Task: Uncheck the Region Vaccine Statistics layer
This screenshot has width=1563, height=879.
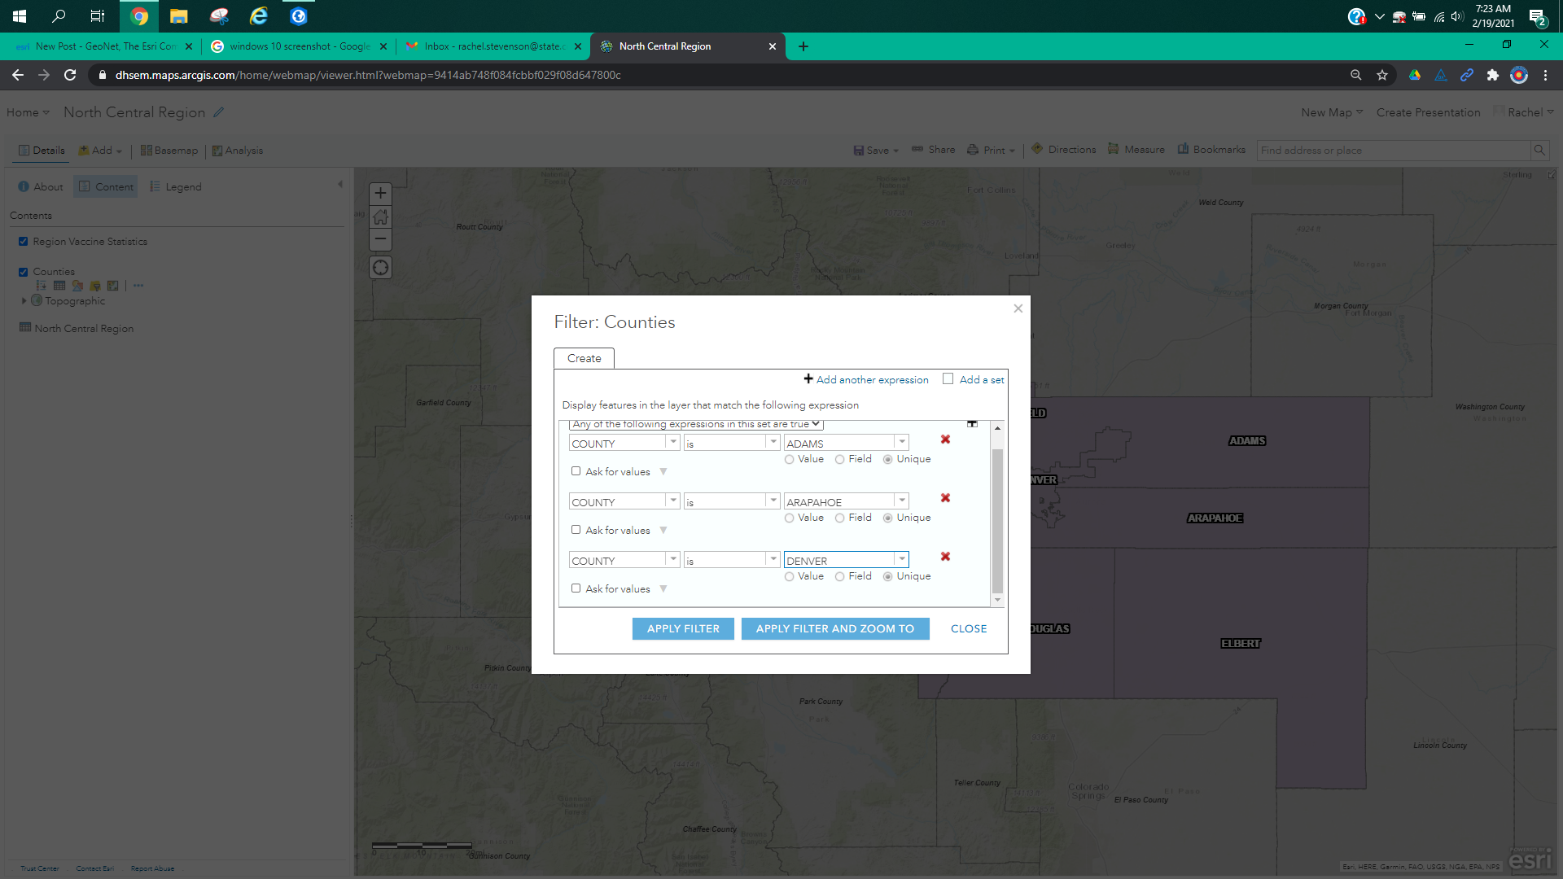Action: [23, 241]
